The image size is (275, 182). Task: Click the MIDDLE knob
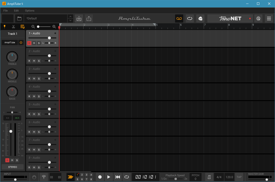pyautogui.click(x=12, y=74)
